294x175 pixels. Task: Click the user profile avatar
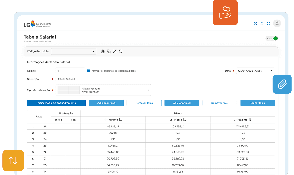[277, 23]
